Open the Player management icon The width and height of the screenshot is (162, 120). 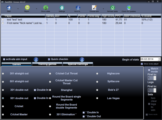(27, 8)
